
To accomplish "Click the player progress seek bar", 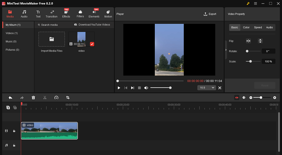I will pyautogui.click(x=150, y=81).
